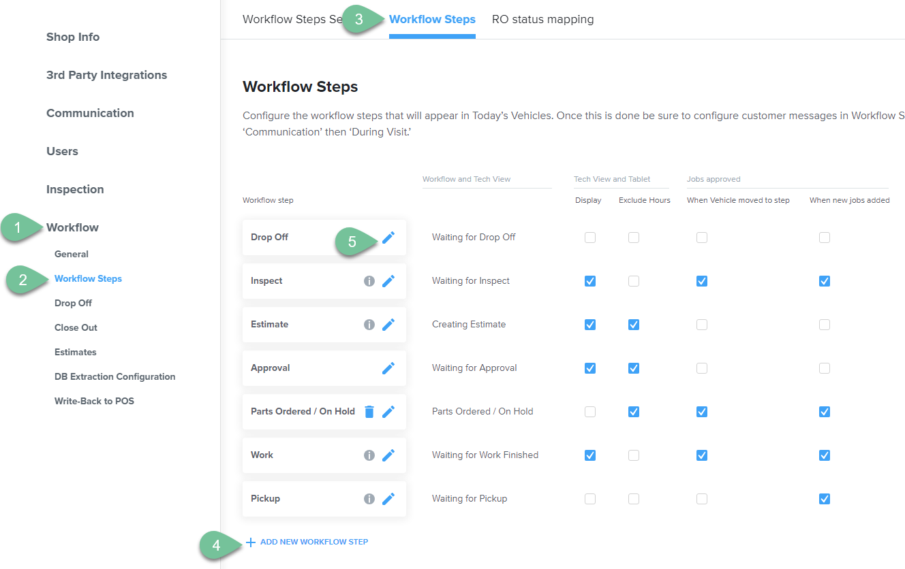Delete the Parts Ordered / On Hold step

[369, 412]
